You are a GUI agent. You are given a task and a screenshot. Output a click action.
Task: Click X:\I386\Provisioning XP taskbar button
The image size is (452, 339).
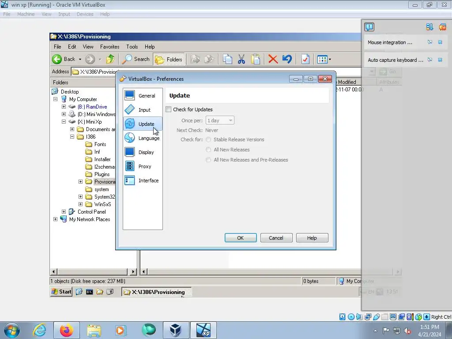click(157, 292)
